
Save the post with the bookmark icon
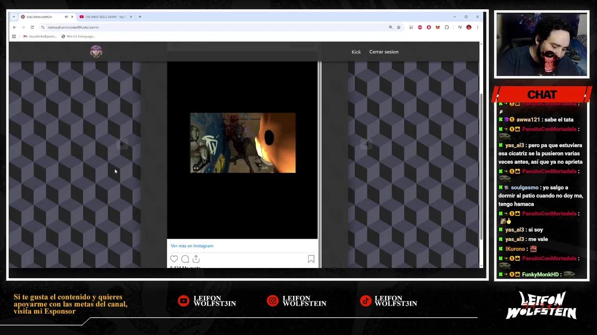point(311,259)
